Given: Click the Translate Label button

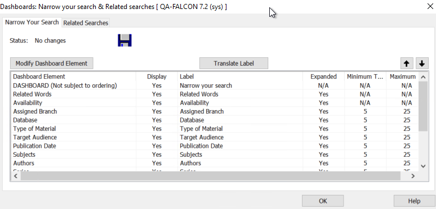Looking at the screenshot, I should 234,63.
